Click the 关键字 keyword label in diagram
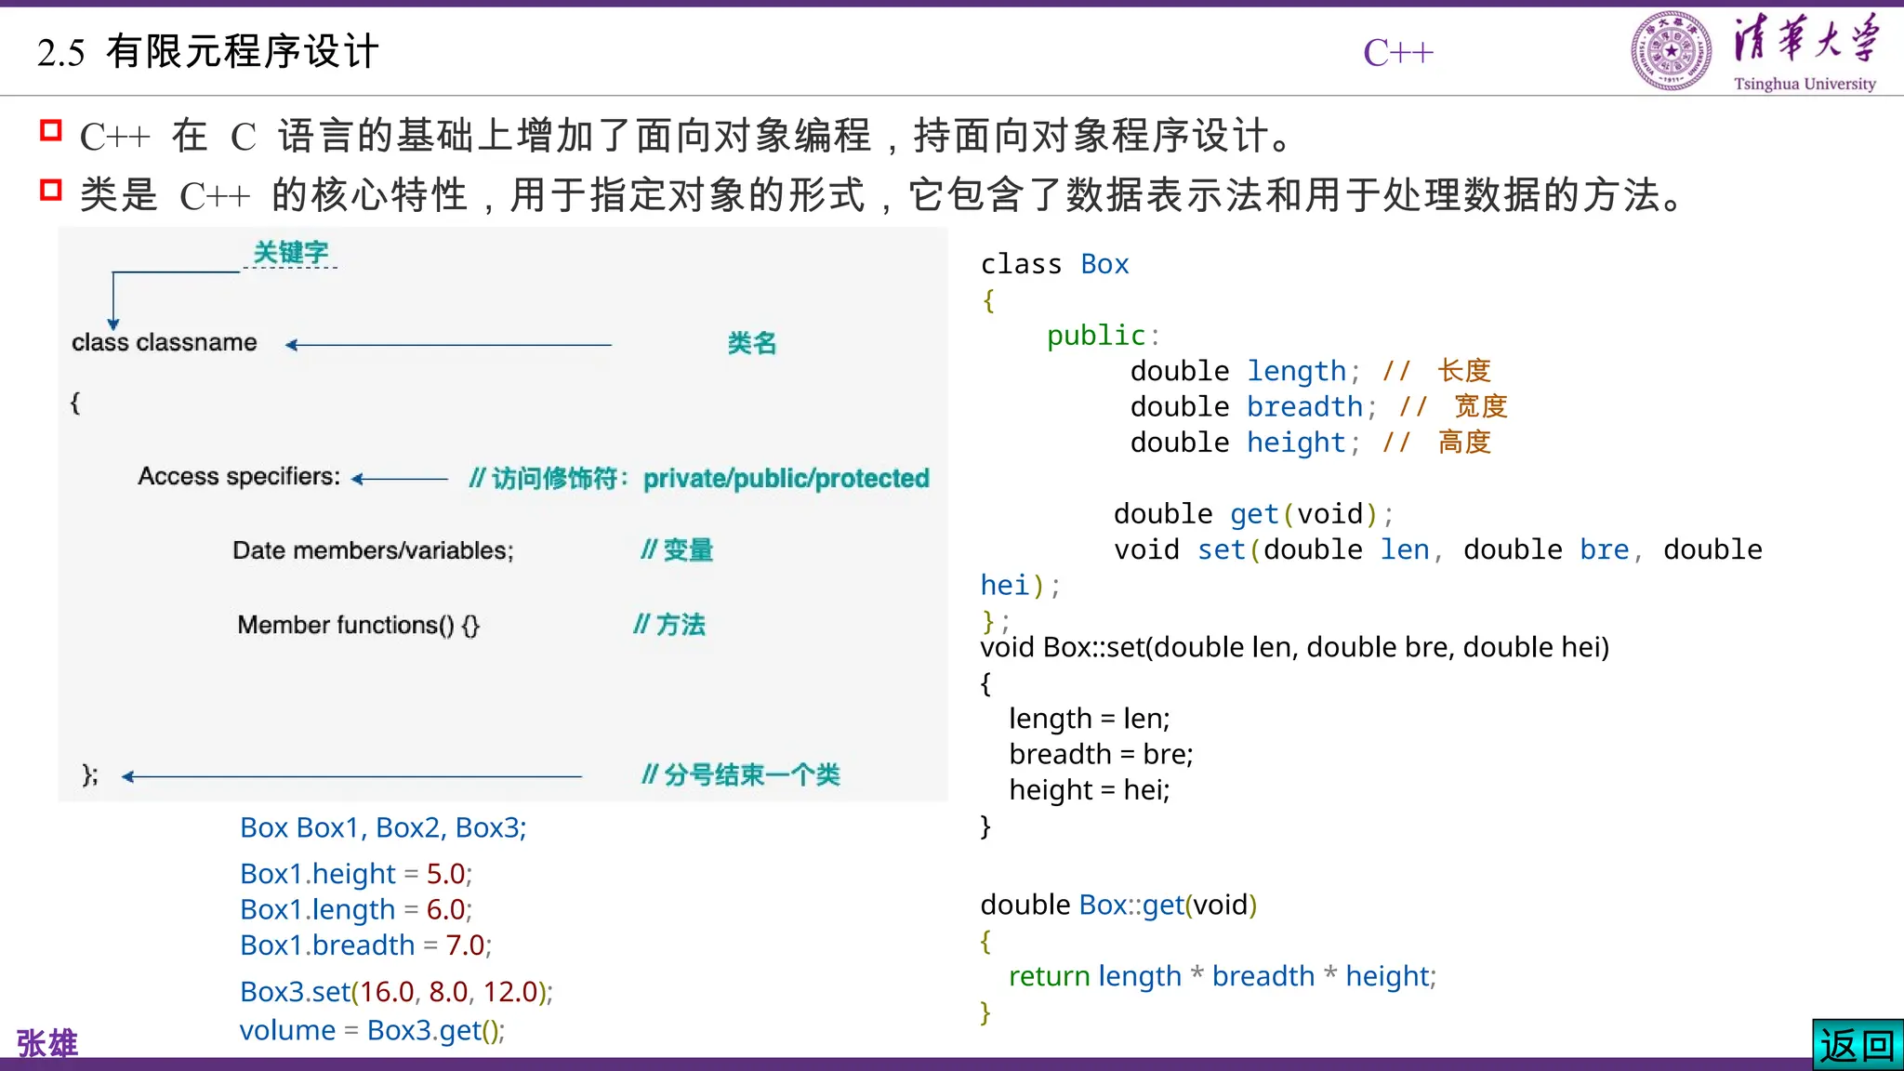The image size is (1904, 1071). pos(291,252)
